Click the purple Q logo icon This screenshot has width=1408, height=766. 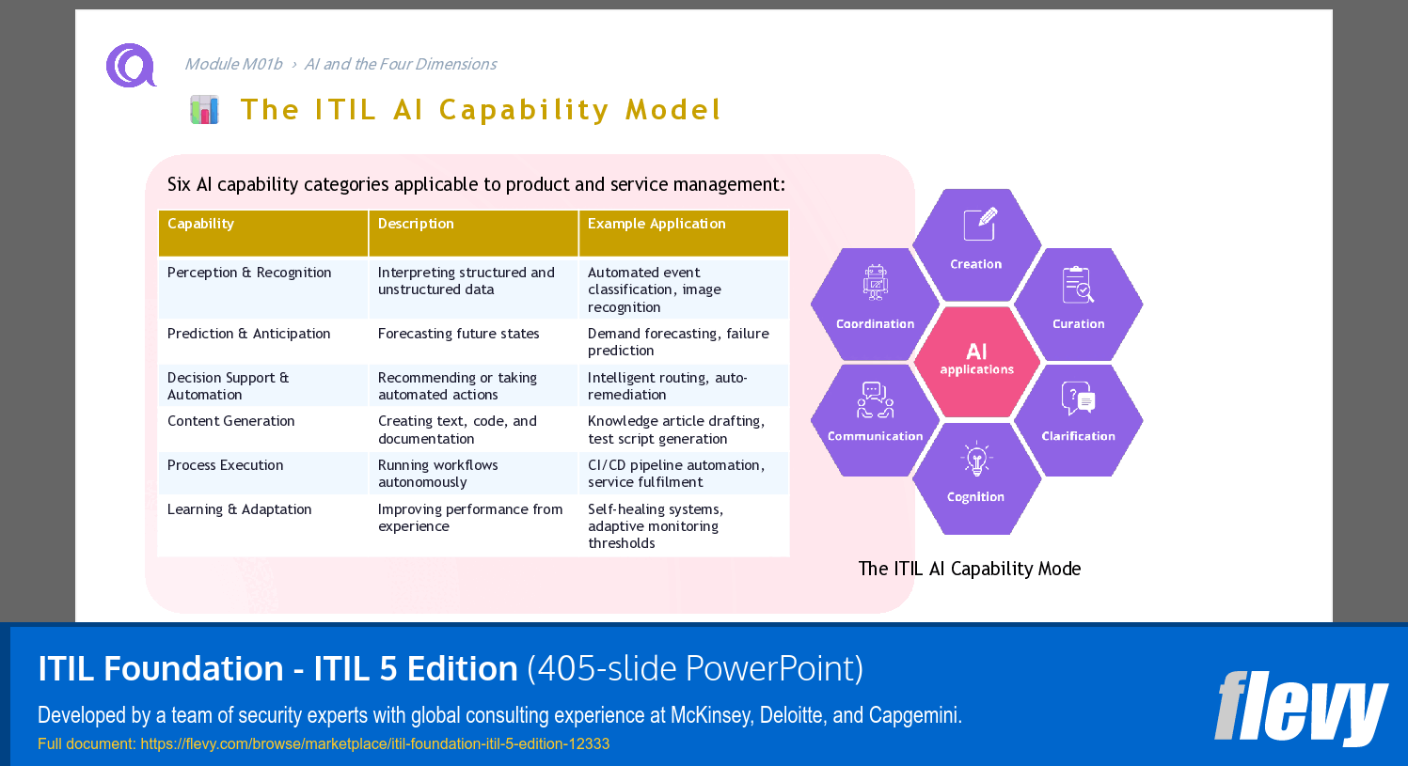(x=131, y=66)
